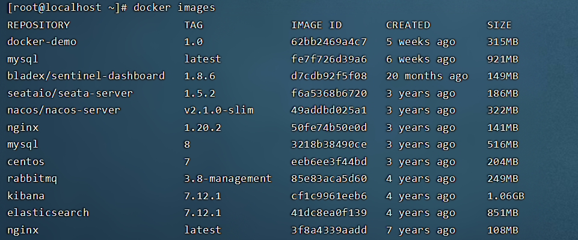
Task: Select image ID 62bb2469a4c7
Action: pos(329,42)
